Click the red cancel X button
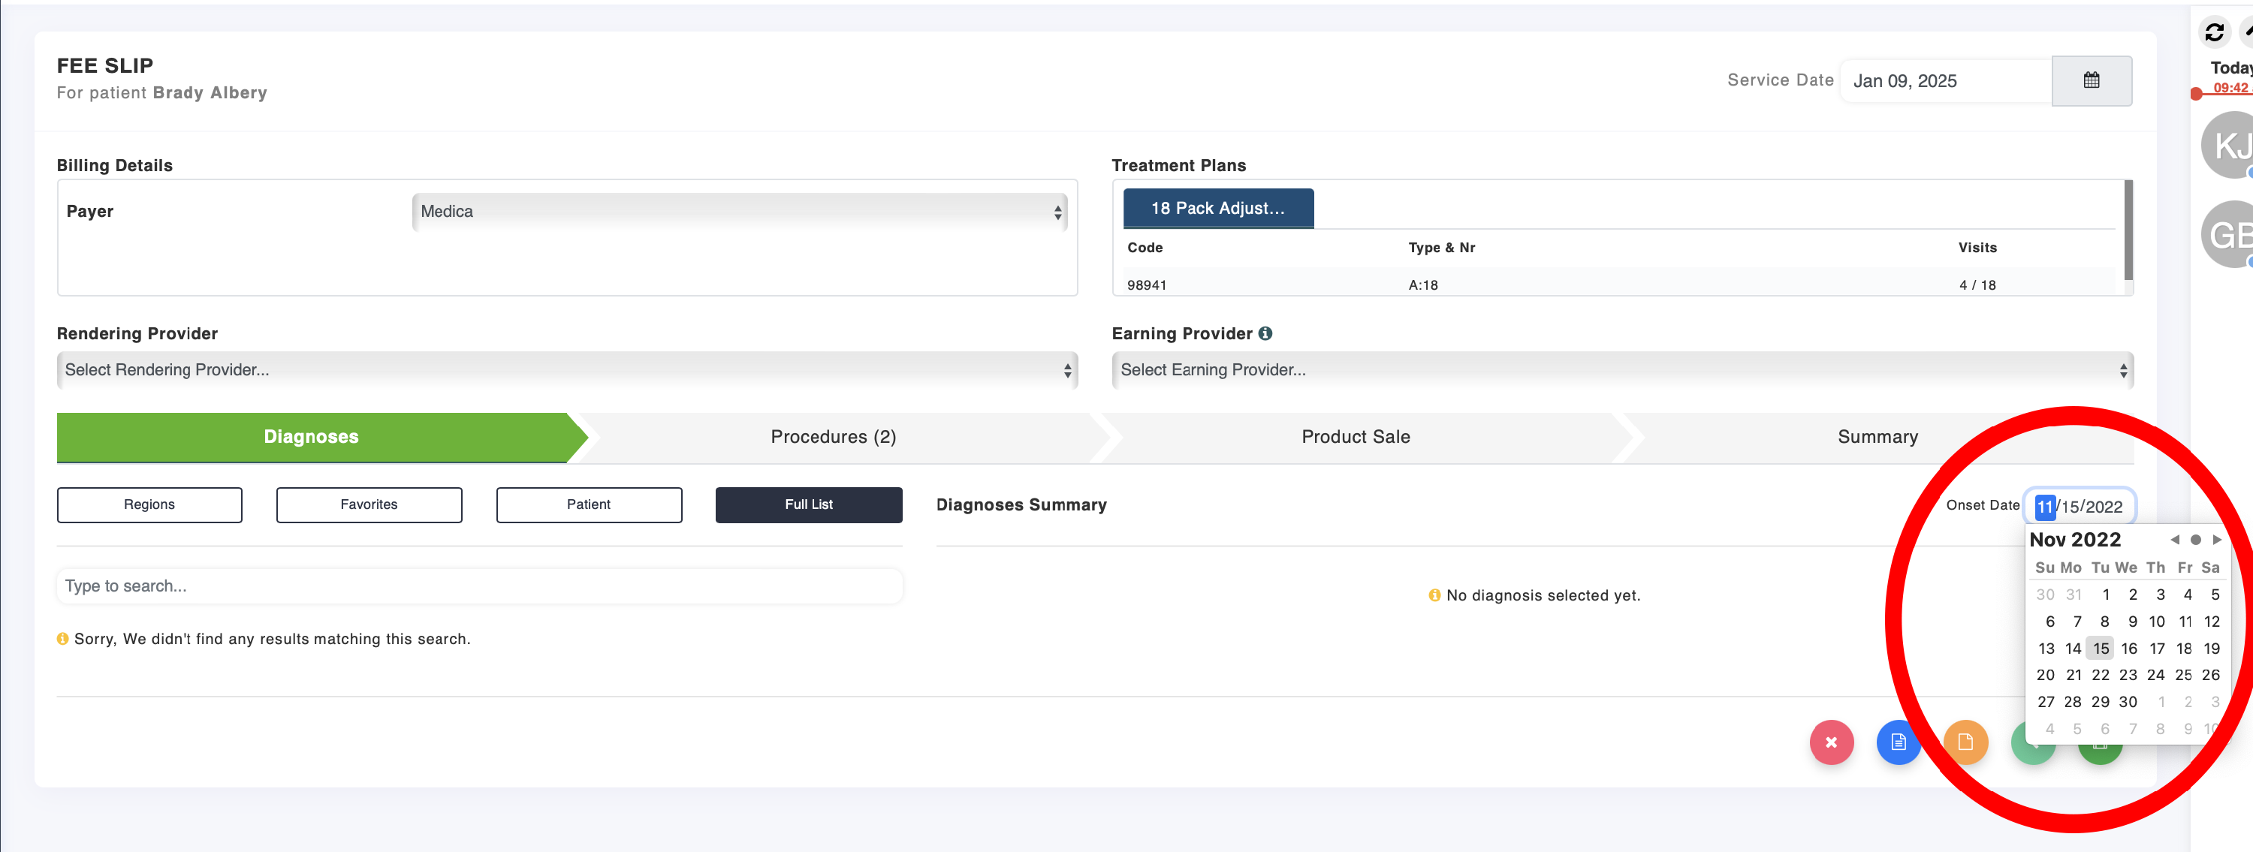2253x852 pixels. tap(1831, 742)
